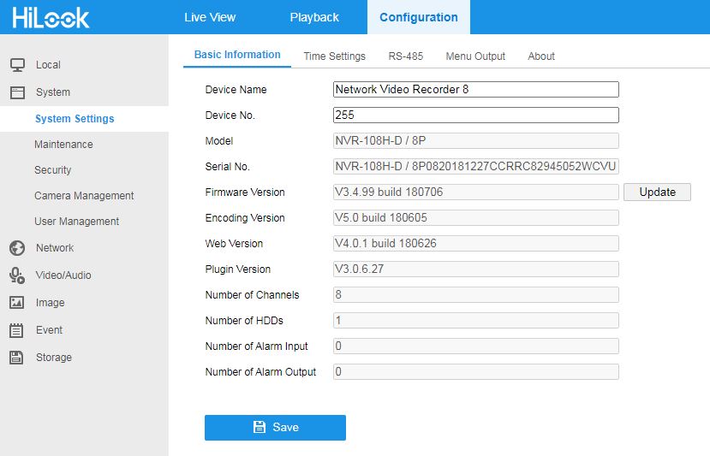Open the Playback tab
This screenshot has height=456, width=710.
click(x=314, y=17)
